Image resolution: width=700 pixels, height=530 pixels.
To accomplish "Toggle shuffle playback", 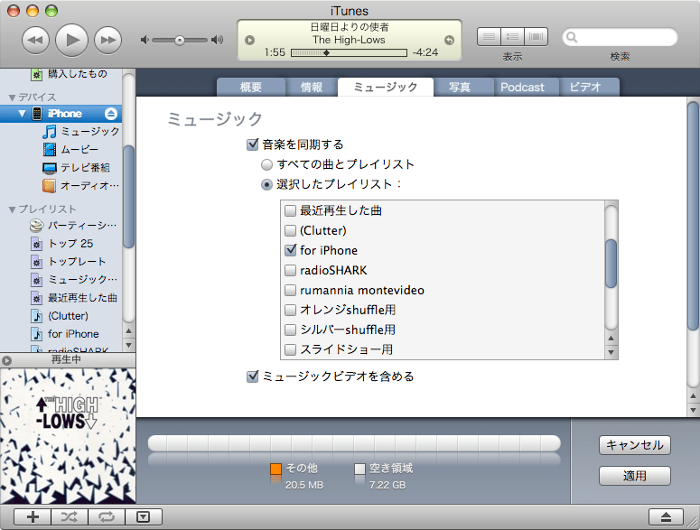I will click(70, 517).
